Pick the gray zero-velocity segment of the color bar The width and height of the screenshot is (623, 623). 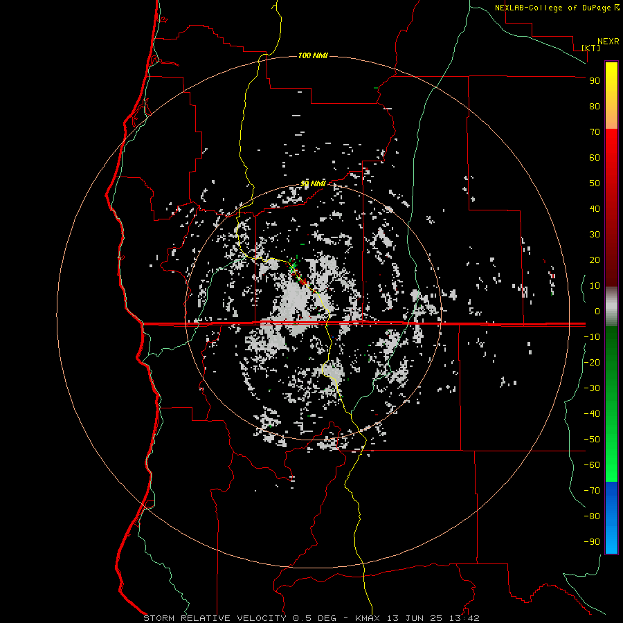[611, 307]
